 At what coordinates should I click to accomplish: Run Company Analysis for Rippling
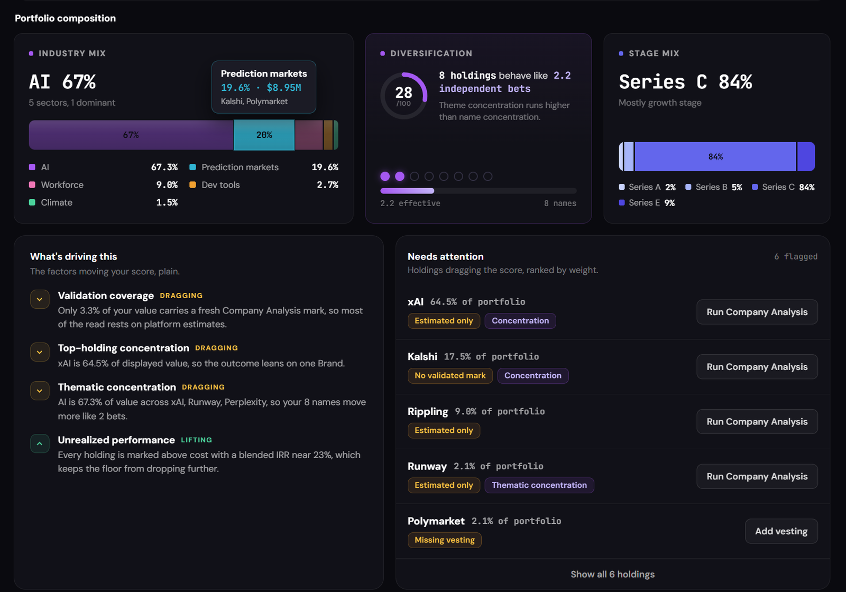pos(757,422)
